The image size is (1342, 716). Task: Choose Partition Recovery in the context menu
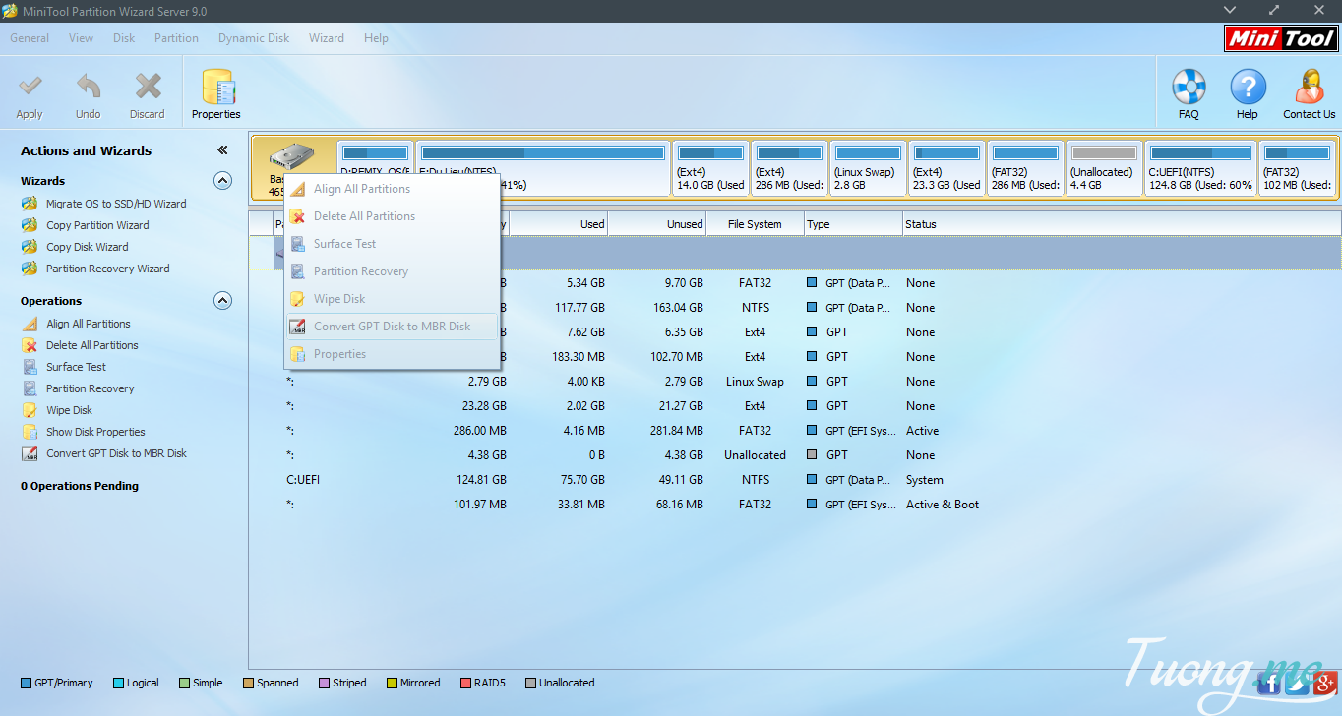(392, 271)
